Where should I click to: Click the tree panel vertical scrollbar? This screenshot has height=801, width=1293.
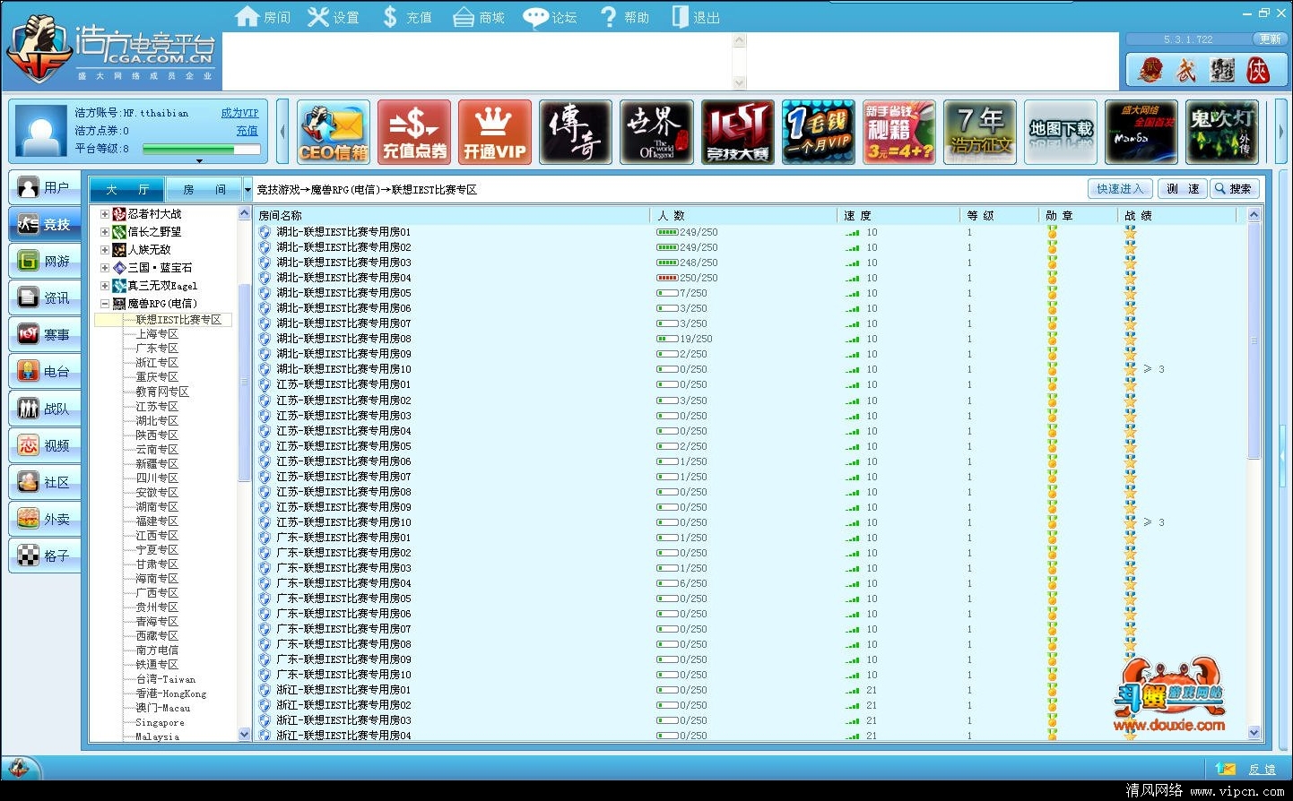coord(244,473)
